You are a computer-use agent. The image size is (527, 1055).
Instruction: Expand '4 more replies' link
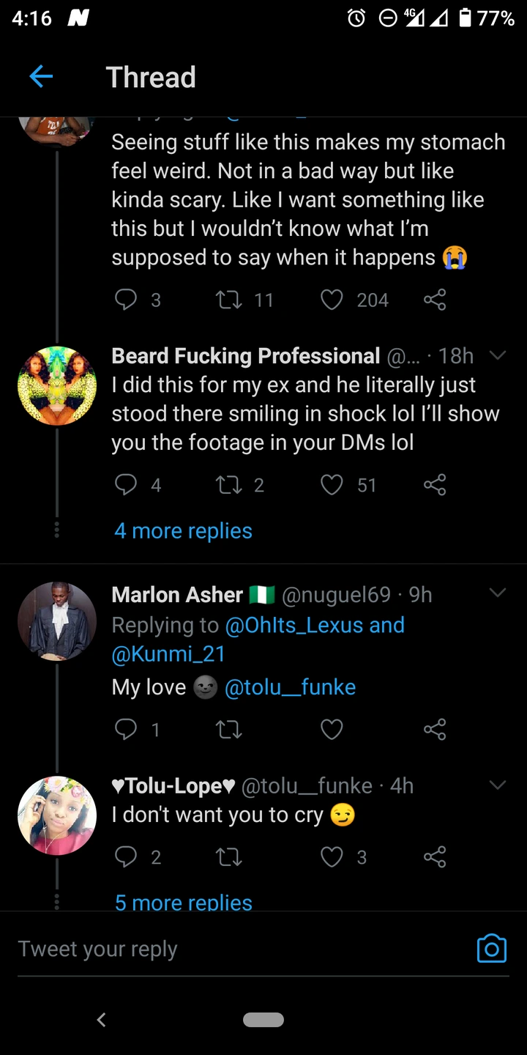click(x=183, y=531)
